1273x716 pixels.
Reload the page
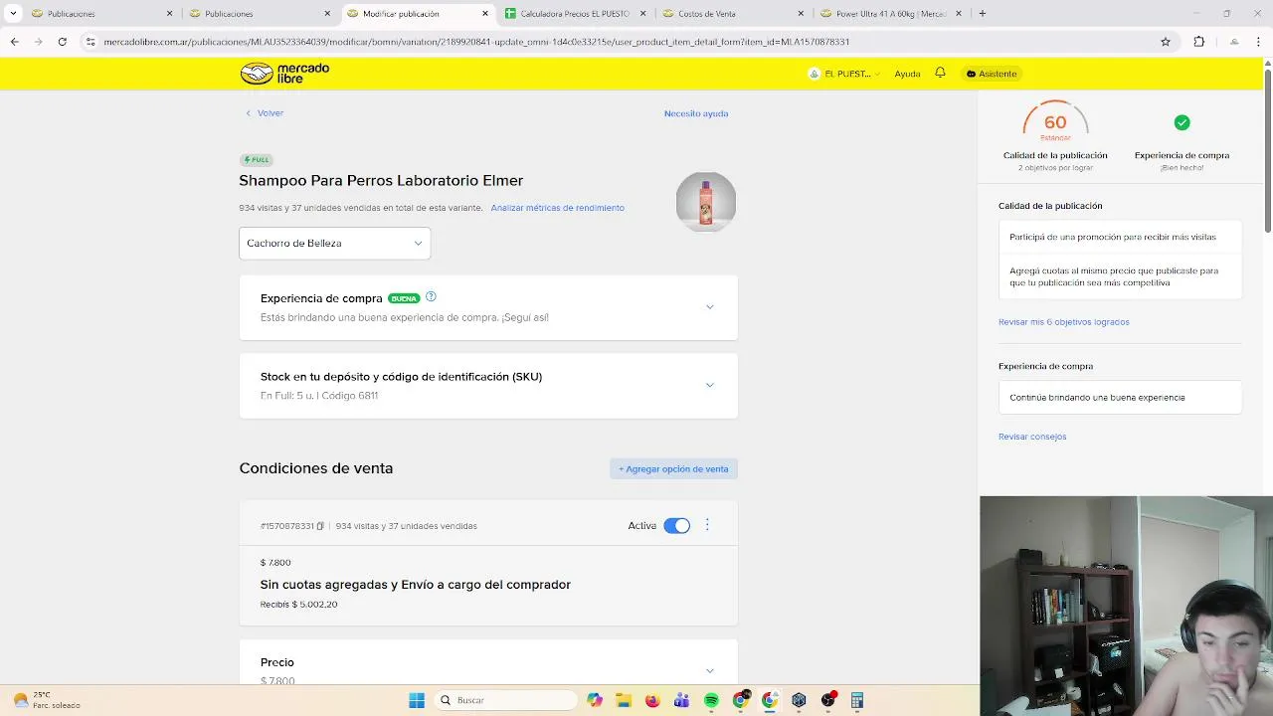62,42
